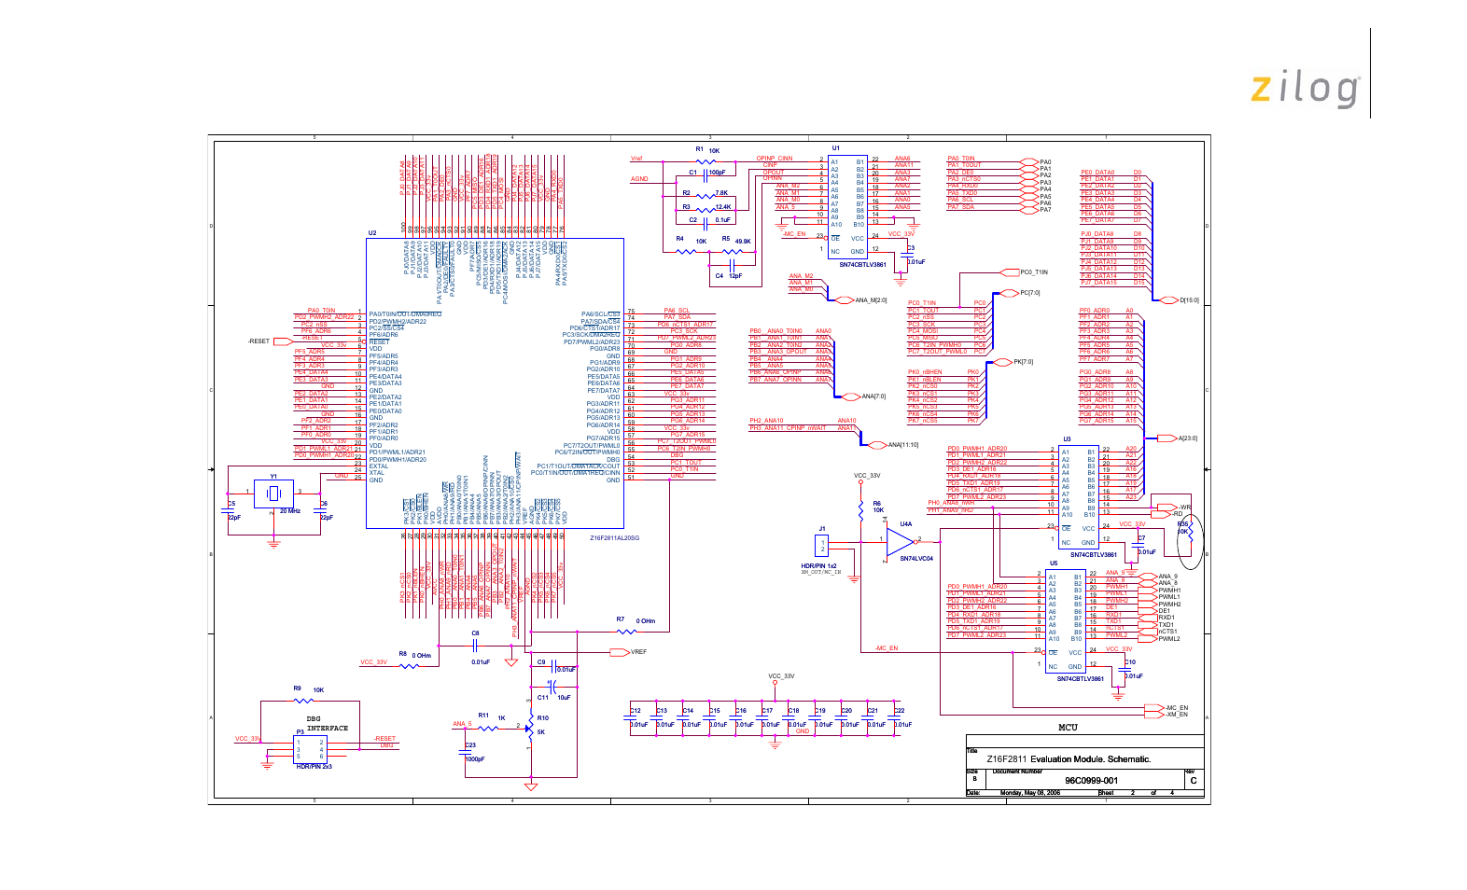Click the Zilog logo
Image resolution: width=1467 pixels, height=890 pixels.
1305,89
